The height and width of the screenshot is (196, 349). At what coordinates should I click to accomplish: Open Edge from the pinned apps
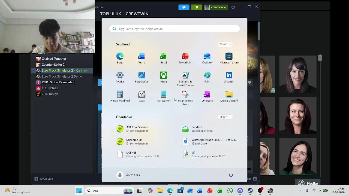(x=120, y=59)
